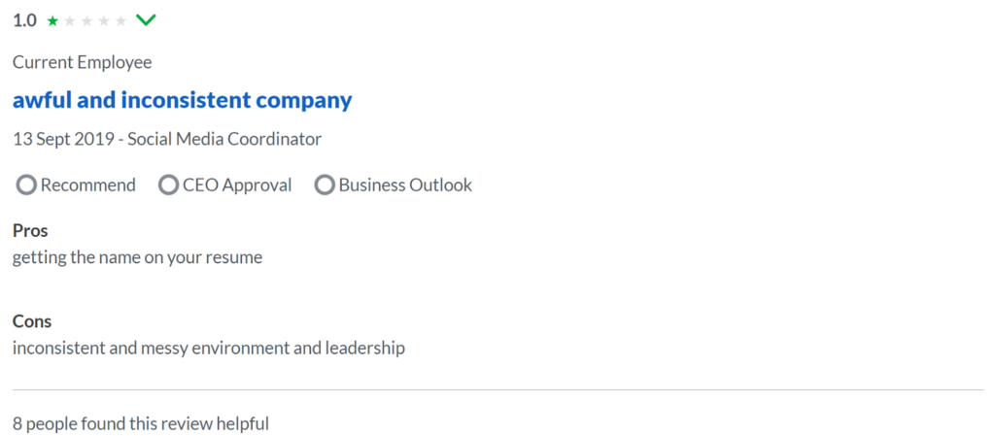Click the Business Outlook text label
Image resolution: width=995 pixels, height=436 pixels.
pos(405,185)
